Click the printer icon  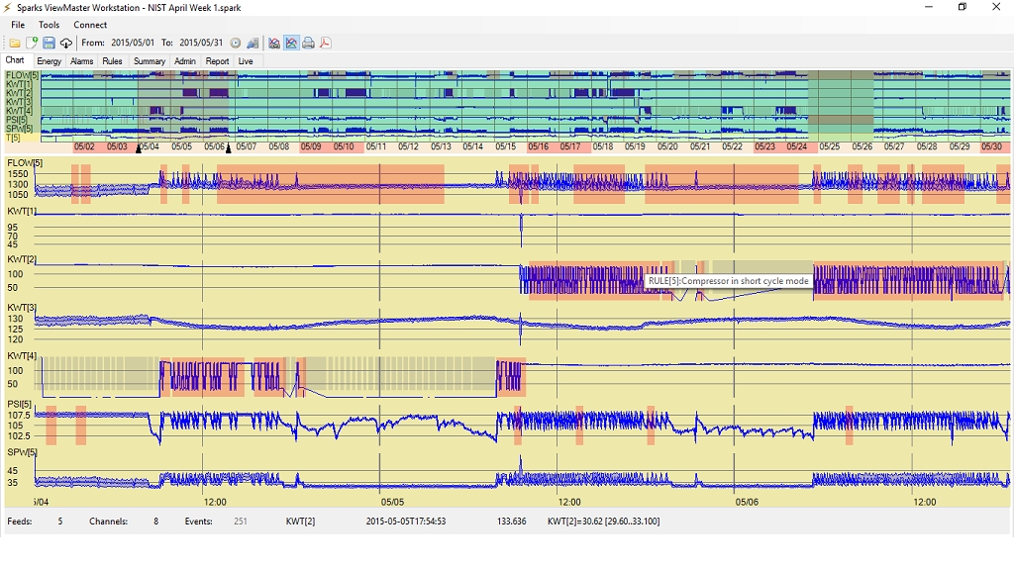[x=308, y=43]
